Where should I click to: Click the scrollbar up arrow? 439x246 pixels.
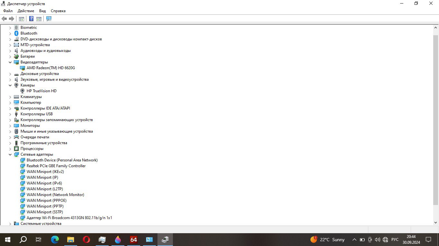point(436,27)
